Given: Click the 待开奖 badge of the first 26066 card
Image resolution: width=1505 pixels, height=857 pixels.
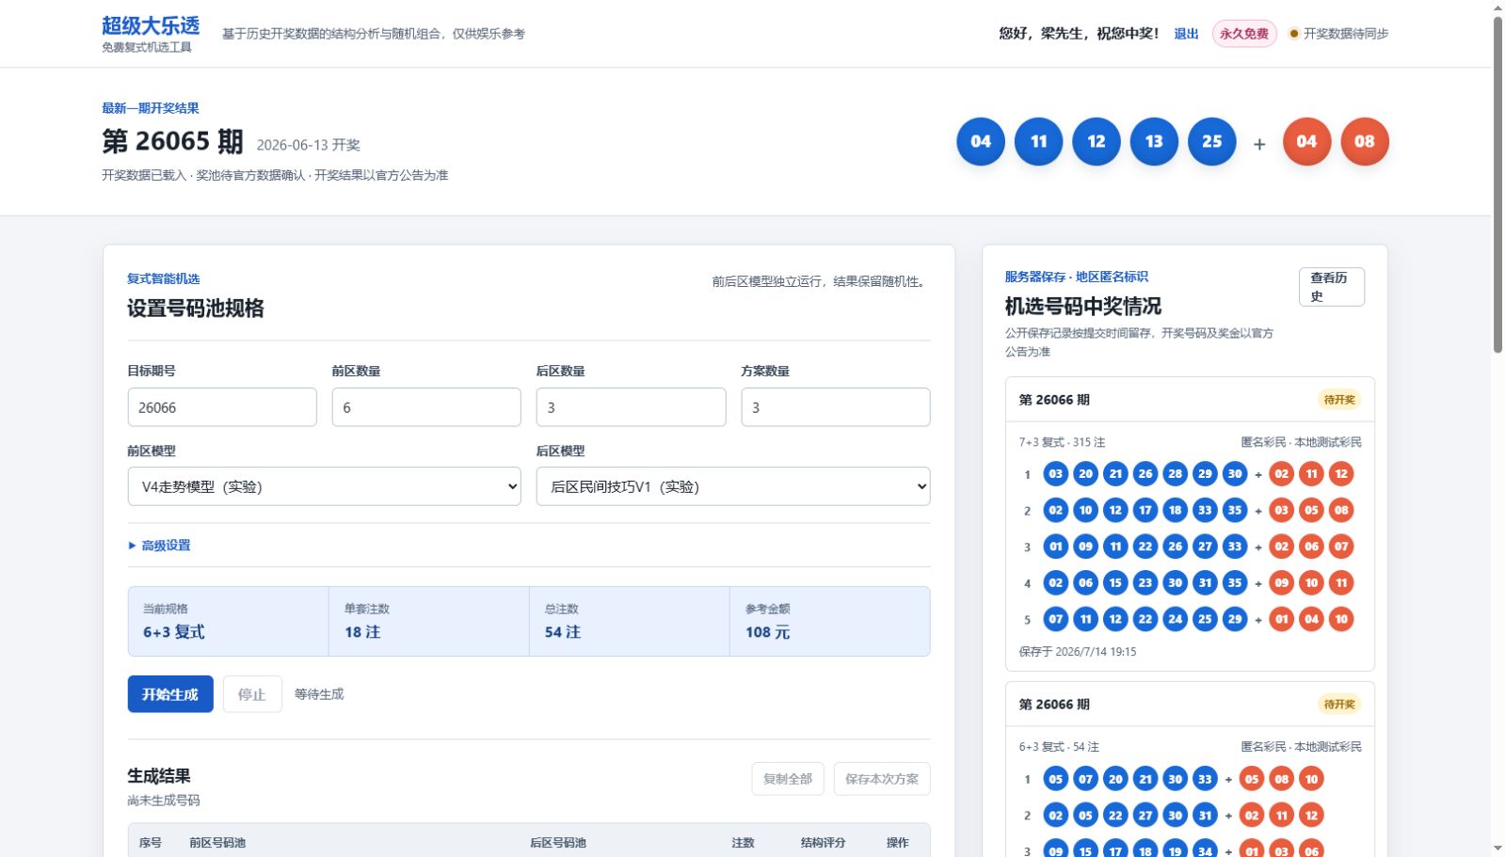Looking at the screenshot, I should (x=1339, y=400).
